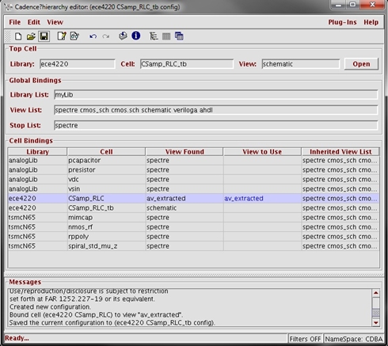Click the blue Information icon
This screenshot has width=388, height=346.
pyautogui.click(x=136, y=36)
